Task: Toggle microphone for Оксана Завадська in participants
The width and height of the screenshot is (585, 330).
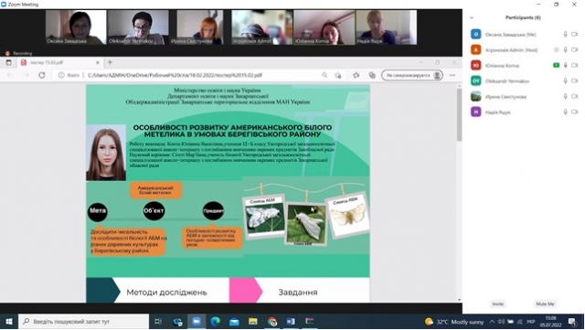Action: click(x=566, y=35)
